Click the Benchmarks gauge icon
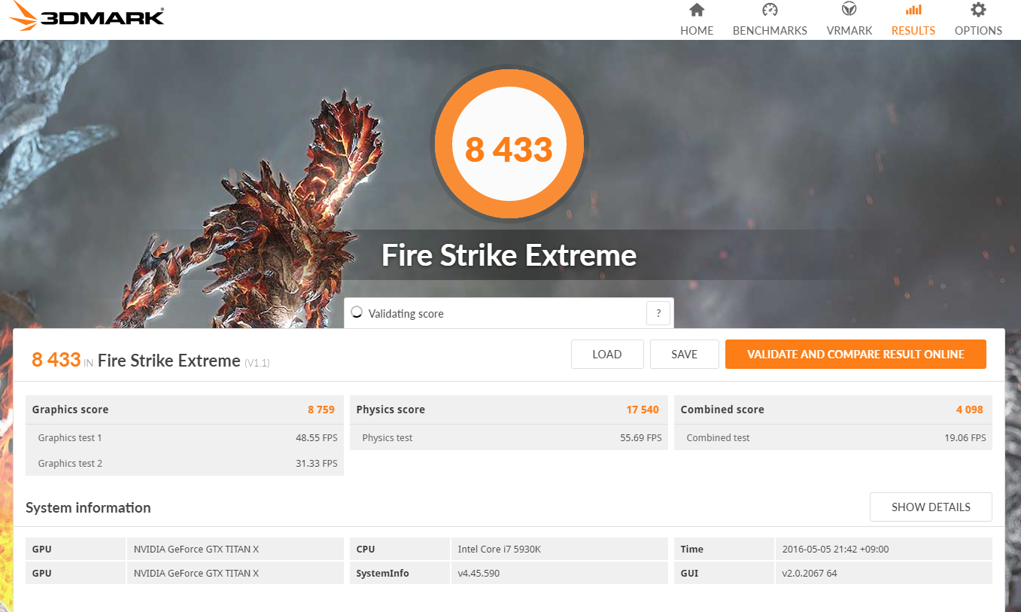Viewport: 1021px width, 612px height. coord(770,10)
